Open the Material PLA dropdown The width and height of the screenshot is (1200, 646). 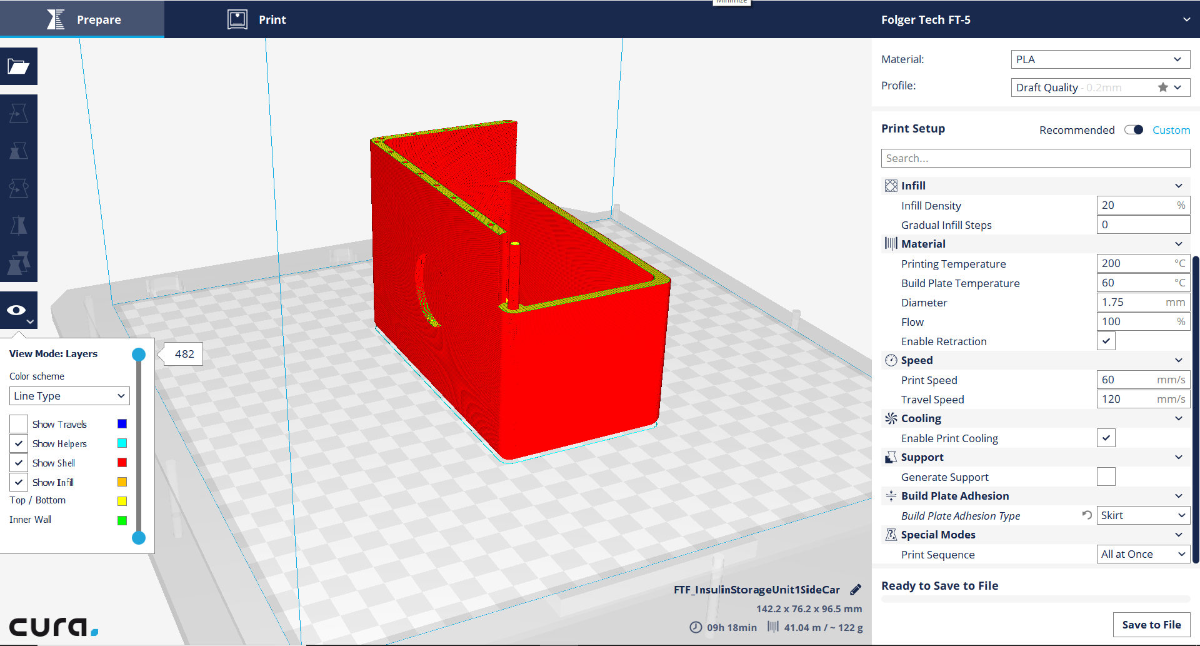click(x=1101, y=59)
